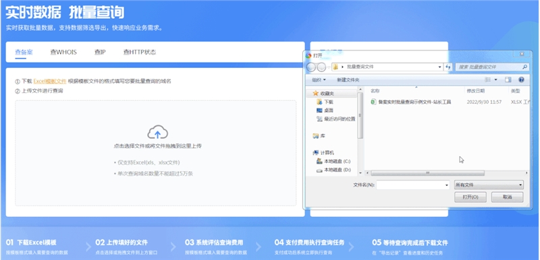
Task: Select 计算机 in the navigation pane
Action: pyautogui.click(x=323, y=152)
